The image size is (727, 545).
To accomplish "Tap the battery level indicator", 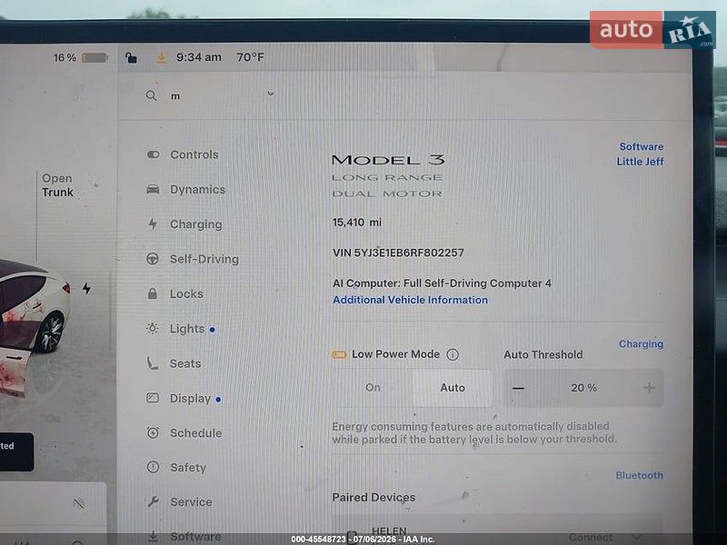I will (95, 57).
